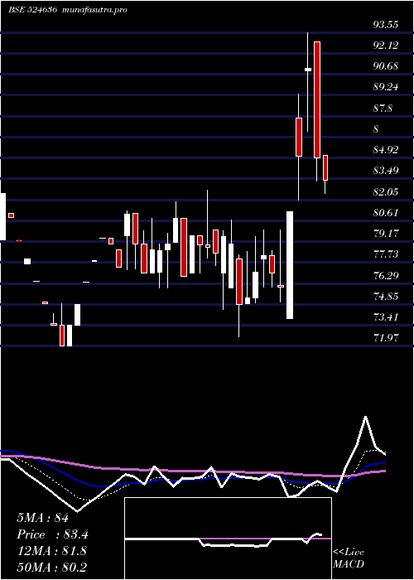
Task: Click inside the MACD inset panel
Action: [228, 539]
